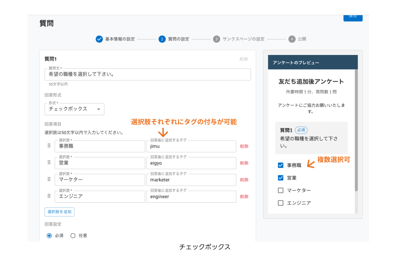Screen dimensions: 397x256
Task: Uncheck 事務職 checkbox in preview
Action: pos(281,165)
